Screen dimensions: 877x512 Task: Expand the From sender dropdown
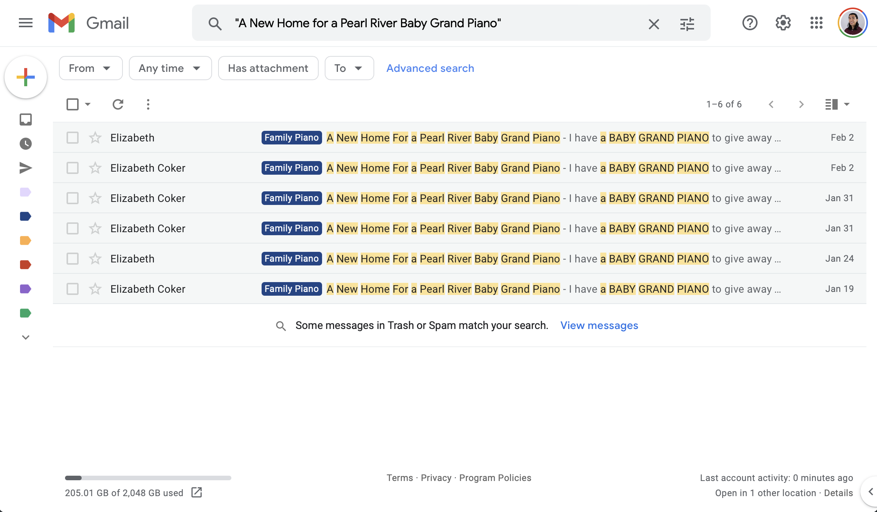(90, 68)
